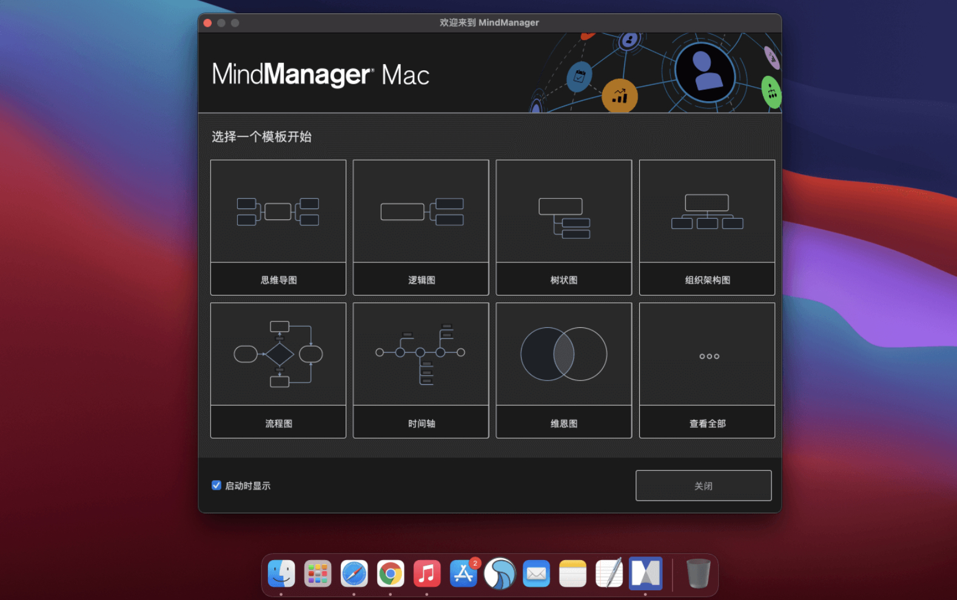Image resolution: width=957 pixels, height=600 pixels.
Task: Click the user profile icon in banner
Action: tap(705, 72)
